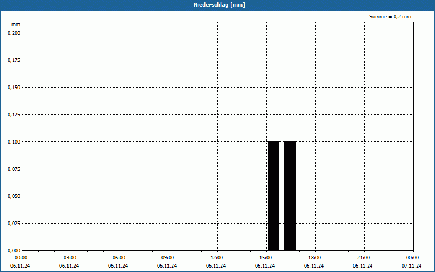Click the 09:00 time axis label

[168, 258]
